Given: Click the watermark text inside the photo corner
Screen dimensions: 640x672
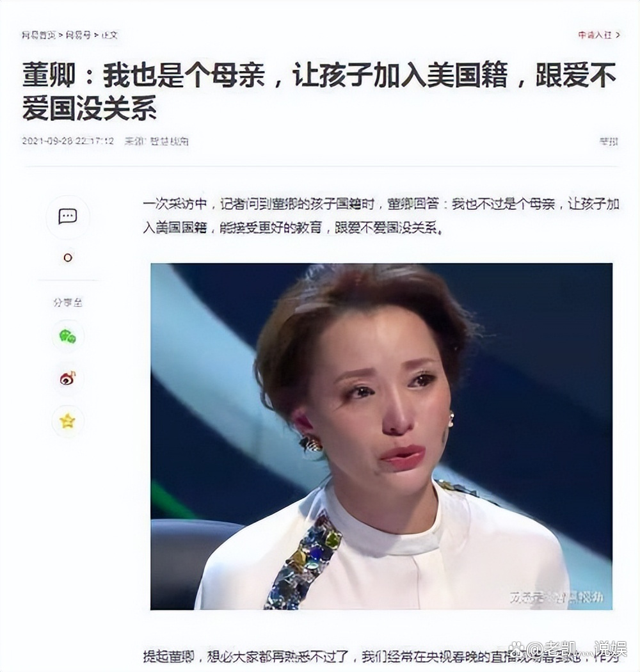Looking at the screenshot, I should (556, 596).
